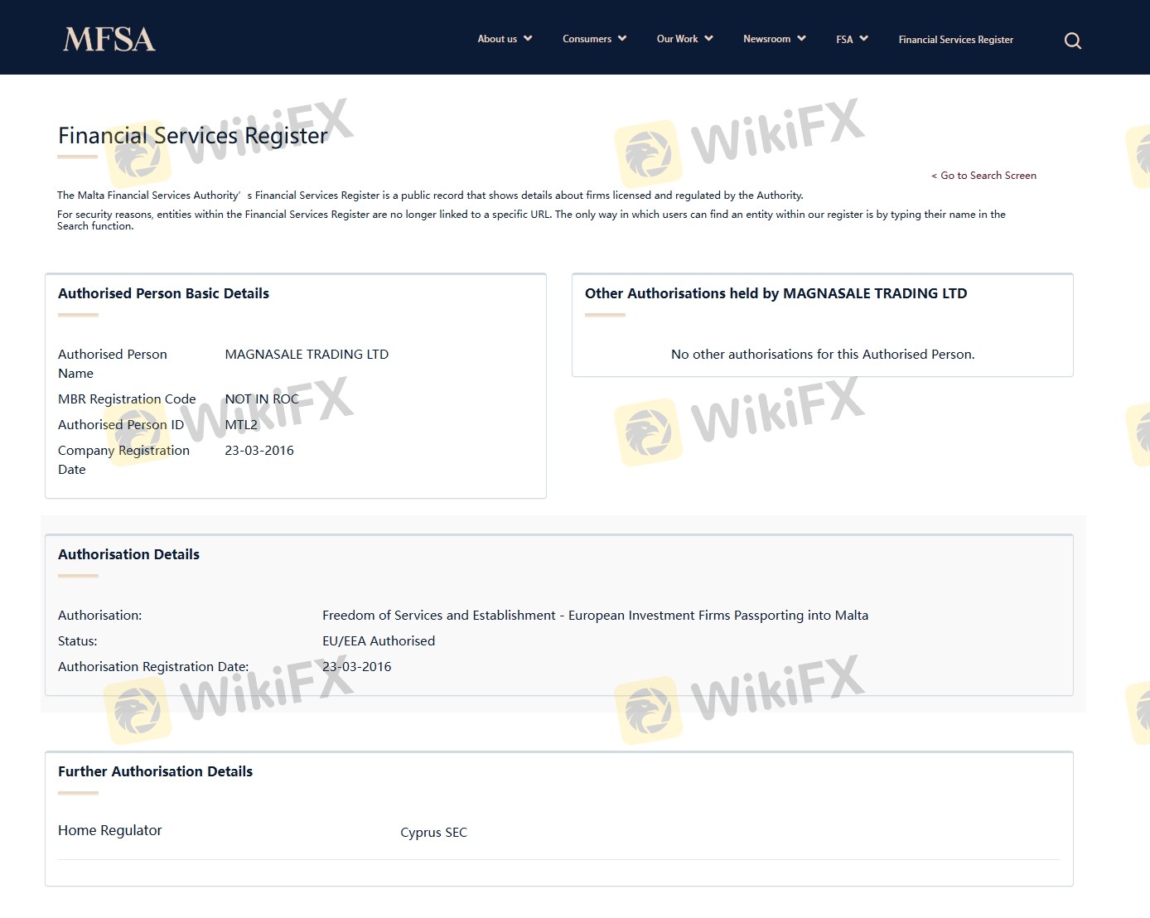Select the NOT IN ROC value
1150x918 pixels.
tap(262, 399)
